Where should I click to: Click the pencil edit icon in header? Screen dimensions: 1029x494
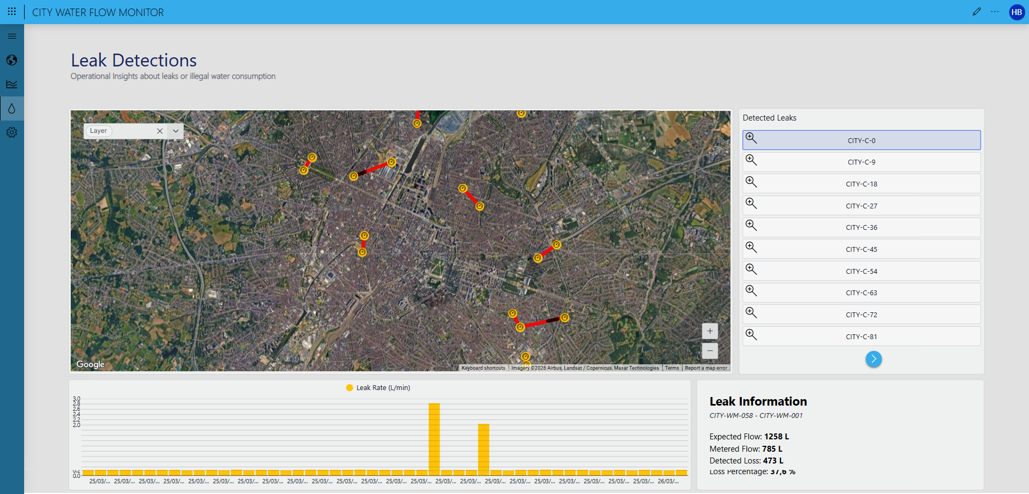(x=976, y=12)
